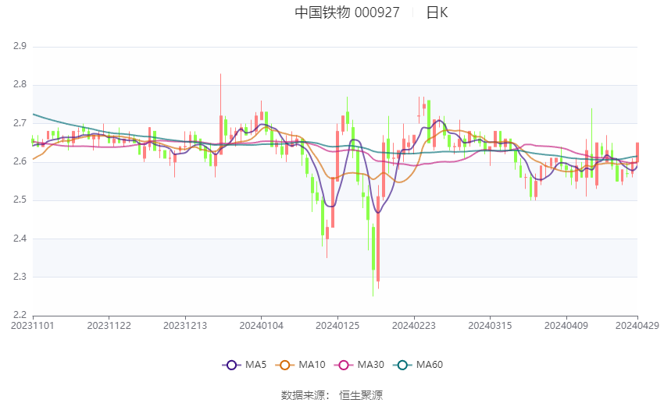Toggle the MA10 legend series
Viewport: 664px width, 403px height.
pos(300,365)
